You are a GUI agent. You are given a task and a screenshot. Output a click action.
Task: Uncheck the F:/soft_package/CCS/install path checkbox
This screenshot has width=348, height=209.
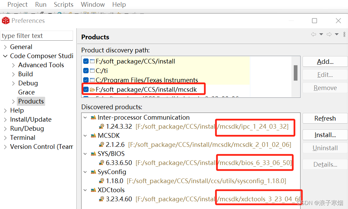[x=86, y=61]
